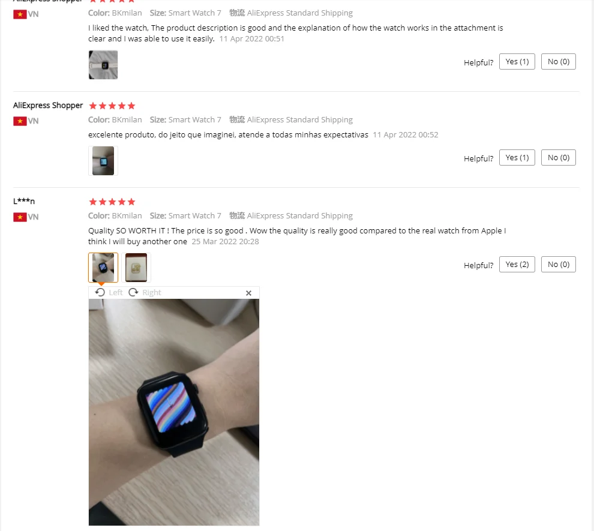Vote Yes (1) on the 'excelente produto' review
The height and width of the screenshot is (531, 594).
[x=517, y=158]
